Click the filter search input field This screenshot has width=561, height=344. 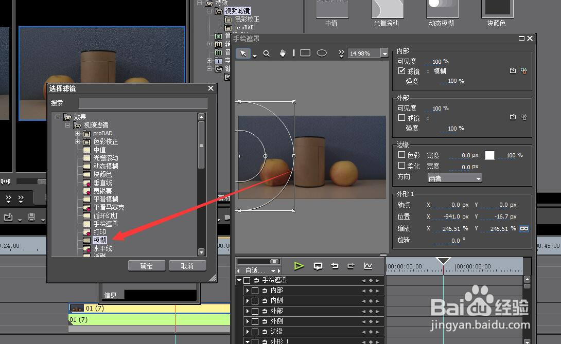(x=143, y=103)
